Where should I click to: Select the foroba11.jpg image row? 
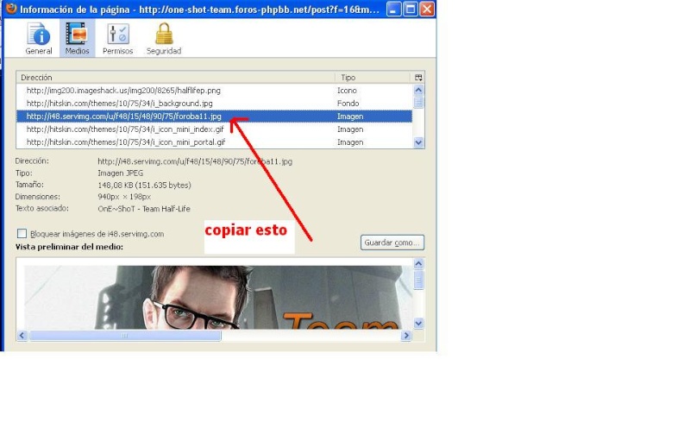[x=214, y=116]
